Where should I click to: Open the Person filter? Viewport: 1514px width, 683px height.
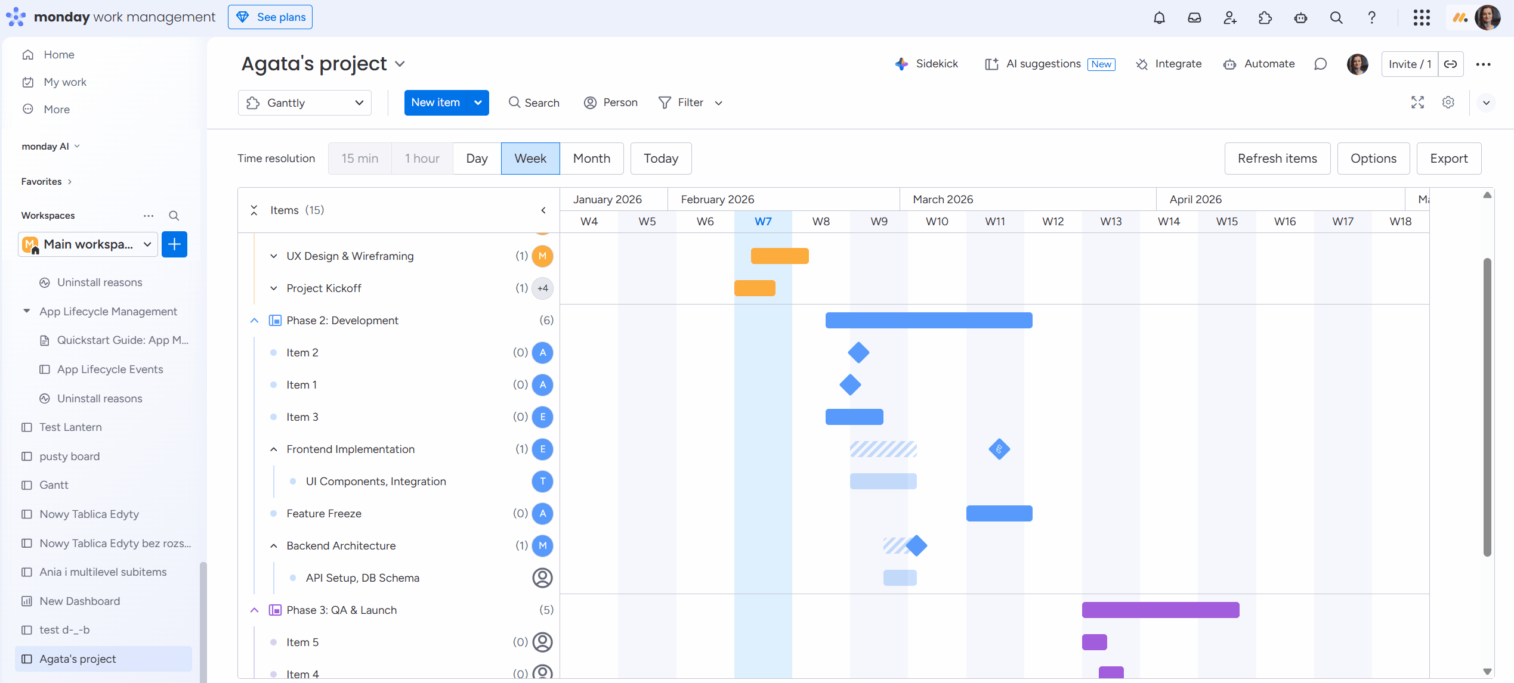point(610,103)
